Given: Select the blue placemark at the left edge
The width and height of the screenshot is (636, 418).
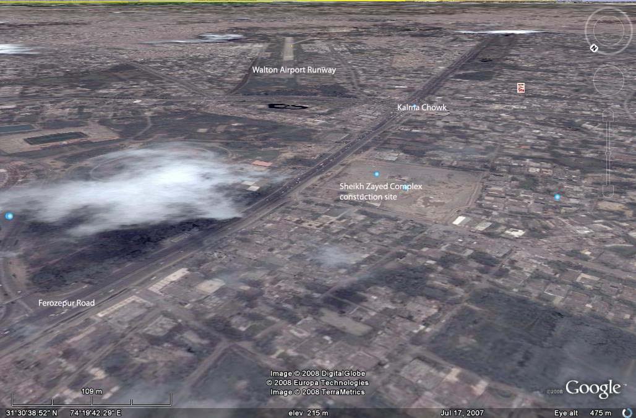Looking at the screenshot, I should pos(9,216).
